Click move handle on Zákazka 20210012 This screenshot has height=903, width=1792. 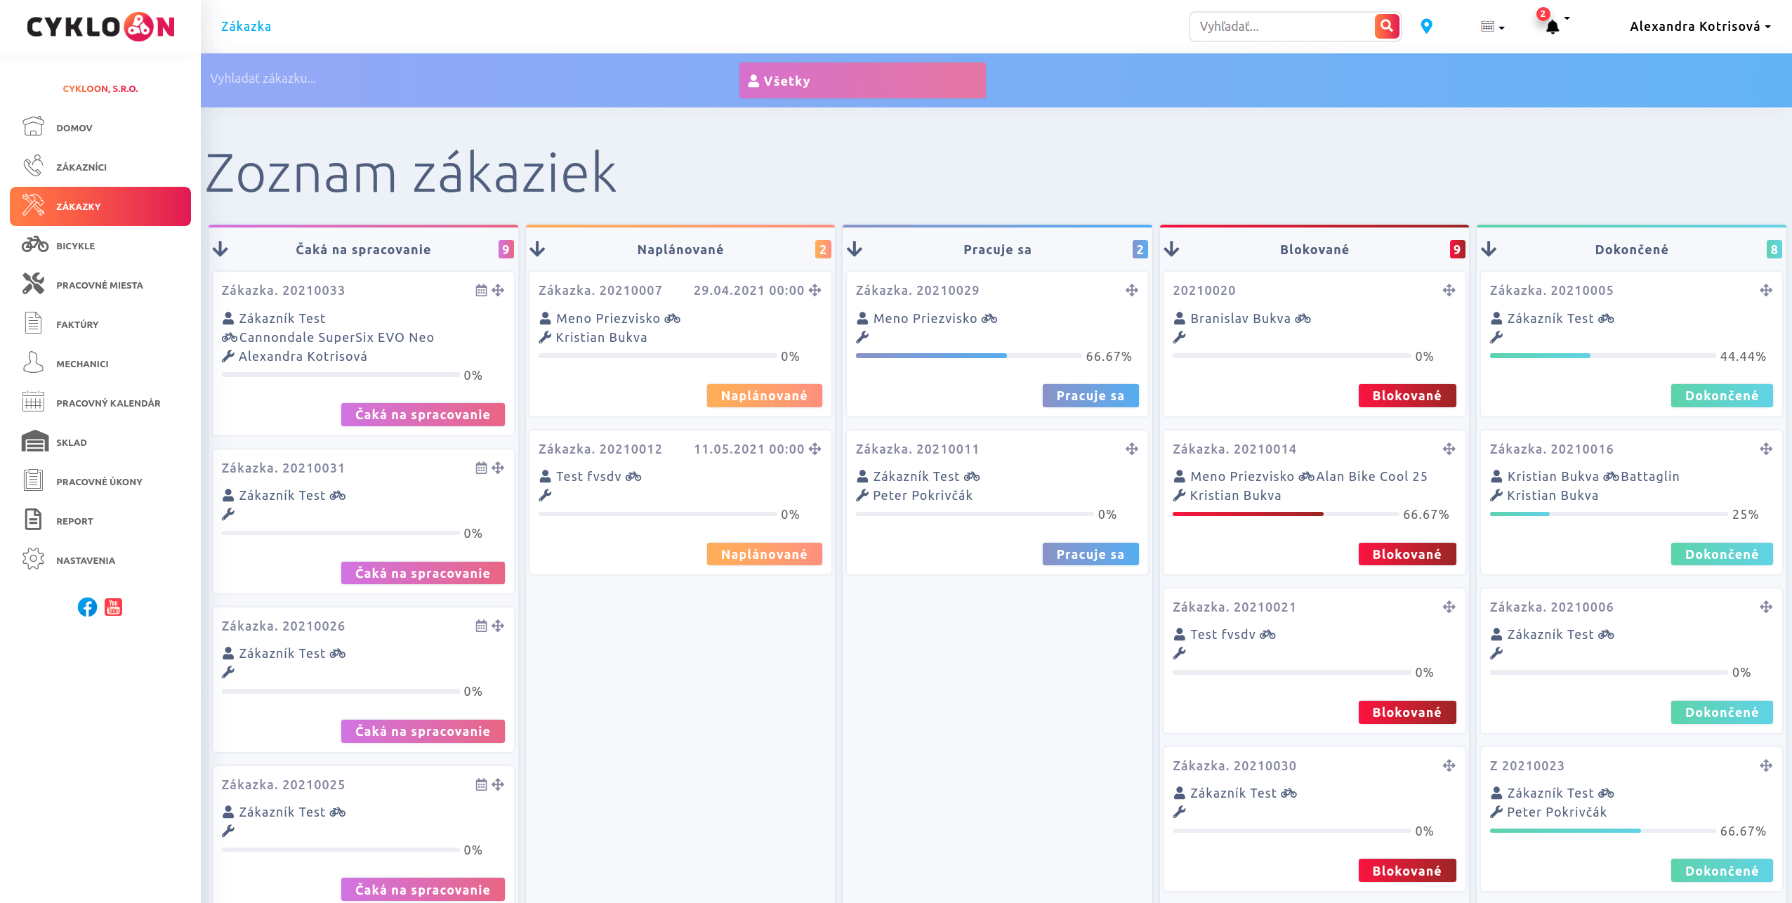[x=815, y=449]
